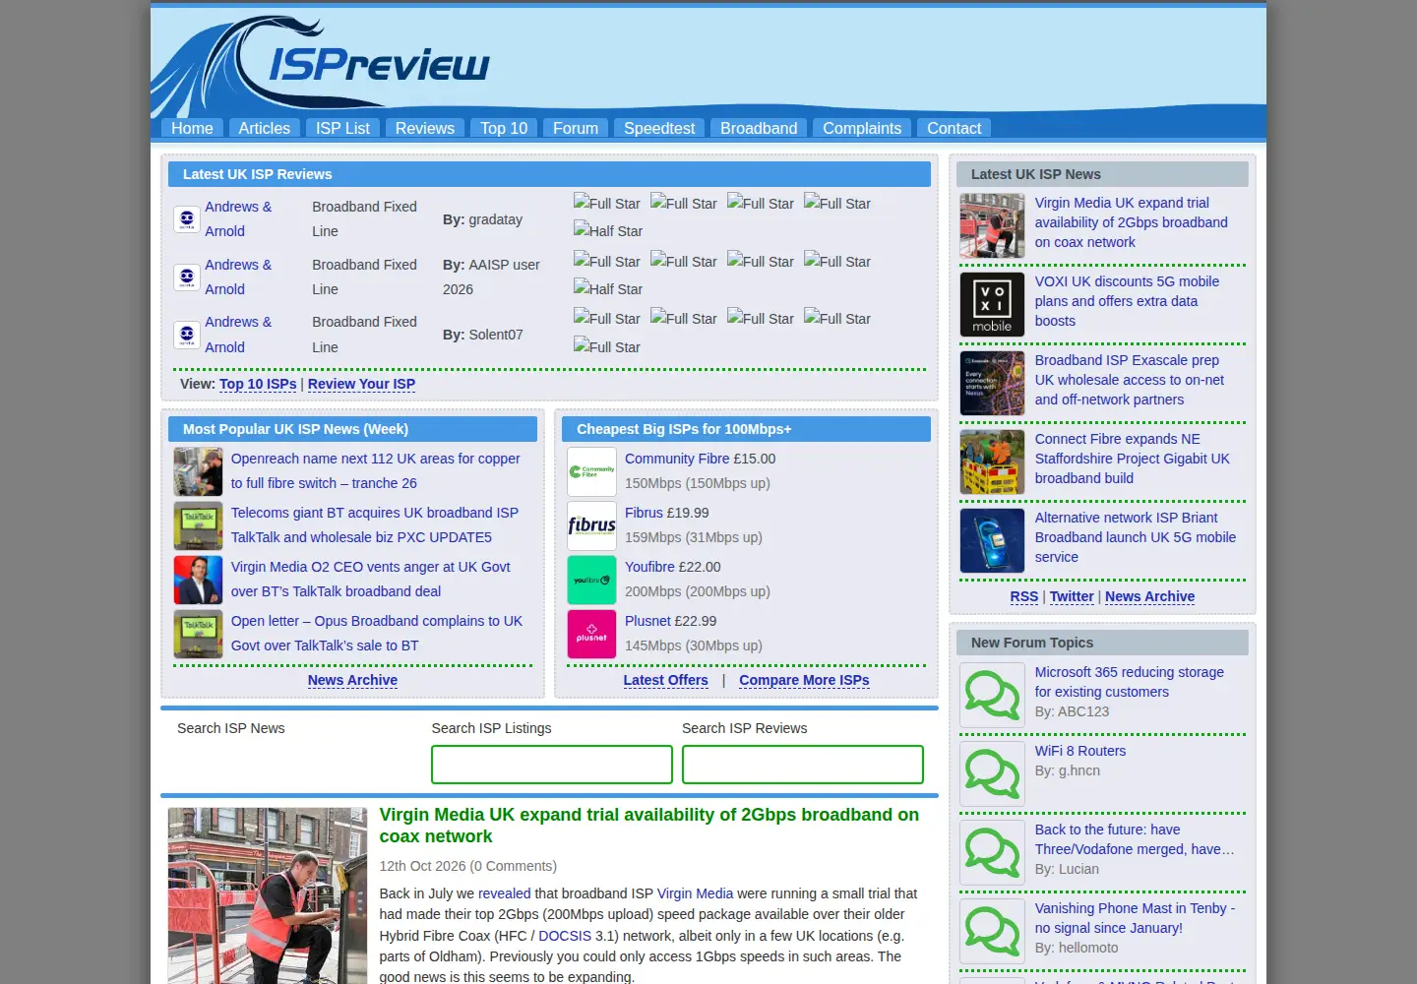Open the Forum menu item
Viewport: 1417px width, 984px height.
(x=575, y=128)
